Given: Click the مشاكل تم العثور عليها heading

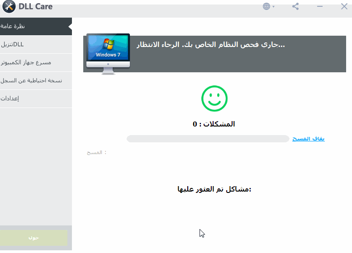Looking at the screenshot, I should tap(214, 189).
